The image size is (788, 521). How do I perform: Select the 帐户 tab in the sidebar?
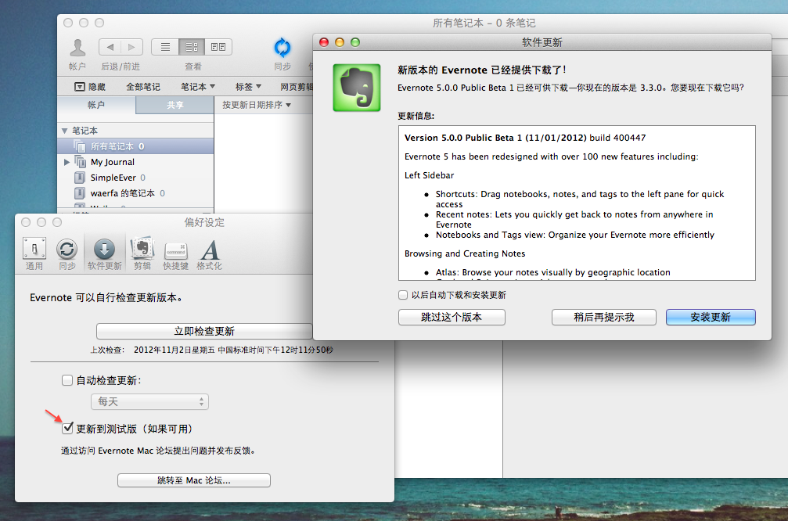click(x=96, y=105)
